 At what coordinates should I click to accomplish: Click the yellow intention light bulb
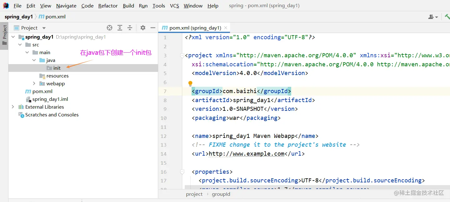click(x=190, y=83)
